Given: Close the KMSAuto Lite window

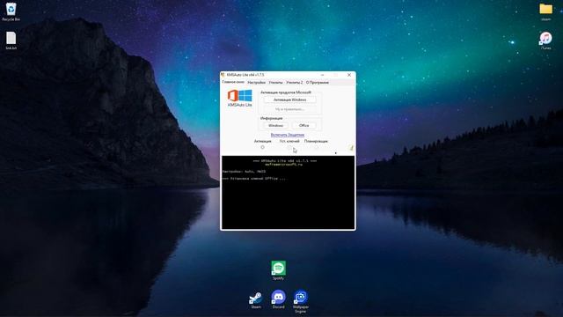Looking at the screenshot, I should 349,75.
